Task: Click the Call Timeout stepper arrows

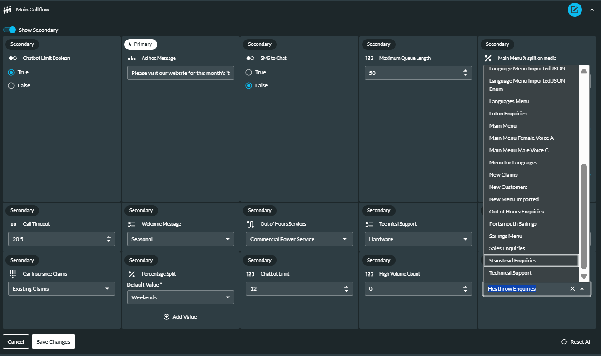Action: [x=109, y=239]
